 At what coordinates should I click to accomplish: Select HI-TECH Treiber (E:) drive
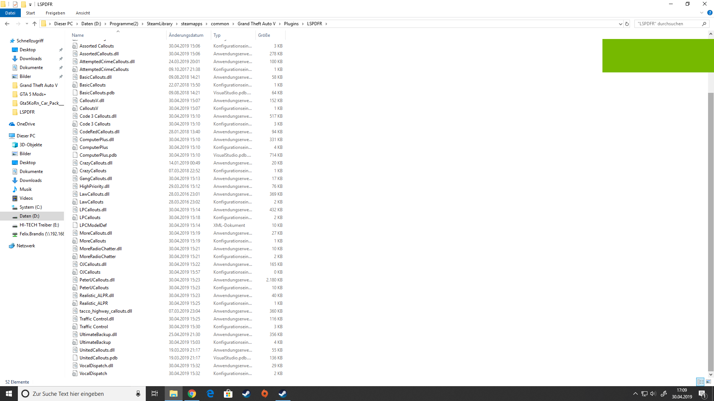(39, 225)
